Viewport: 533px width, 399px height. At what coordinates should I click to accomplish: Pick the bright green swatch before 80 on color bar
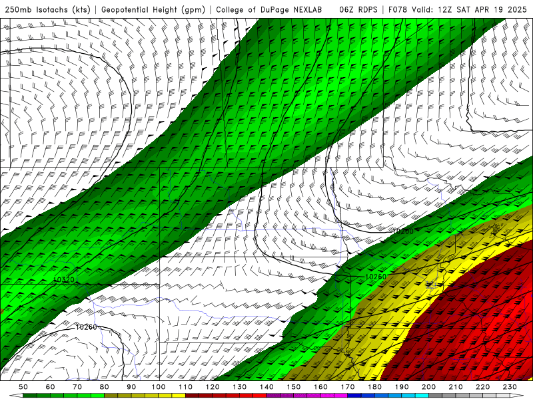click(x=97, y=396)
